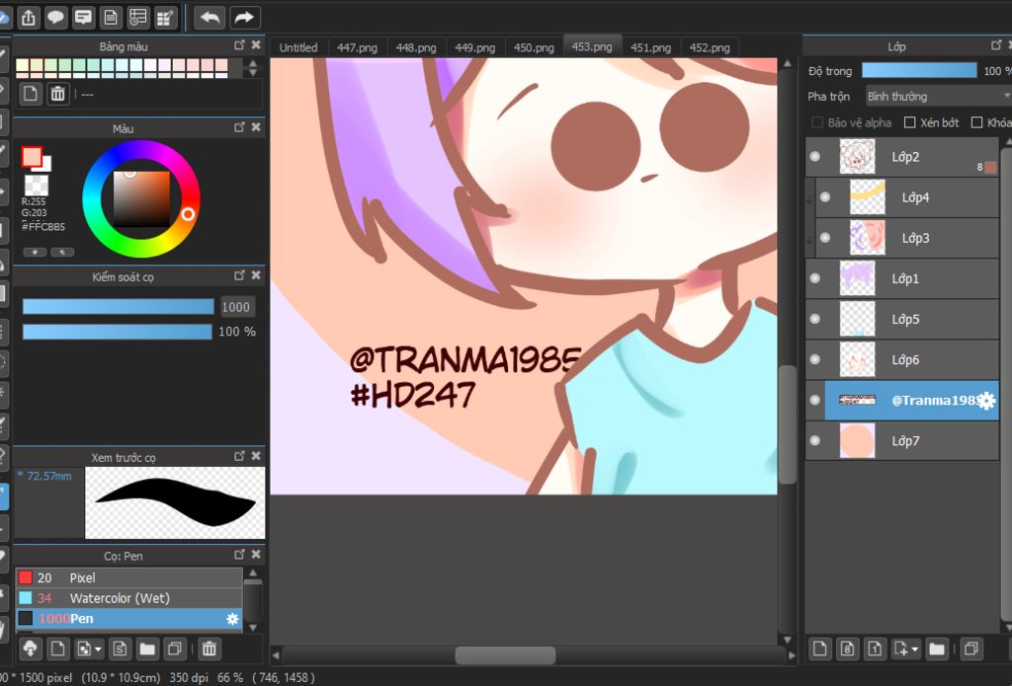Screen dimensions: 1012x686
Task: Click the brush opacity 100 % slider
Action: pos(117,332)
